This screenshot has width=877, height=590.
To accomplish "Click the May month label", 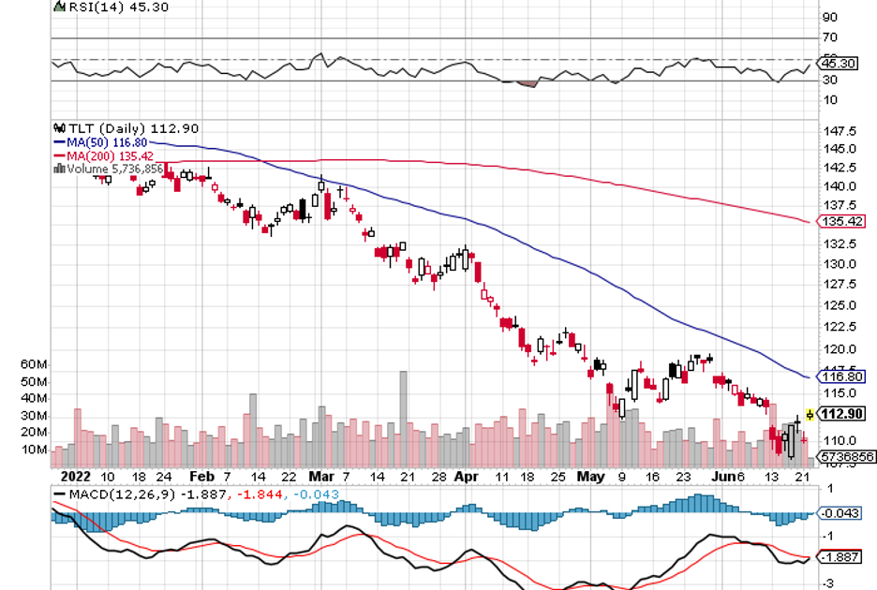I will (x=590, y=477).
